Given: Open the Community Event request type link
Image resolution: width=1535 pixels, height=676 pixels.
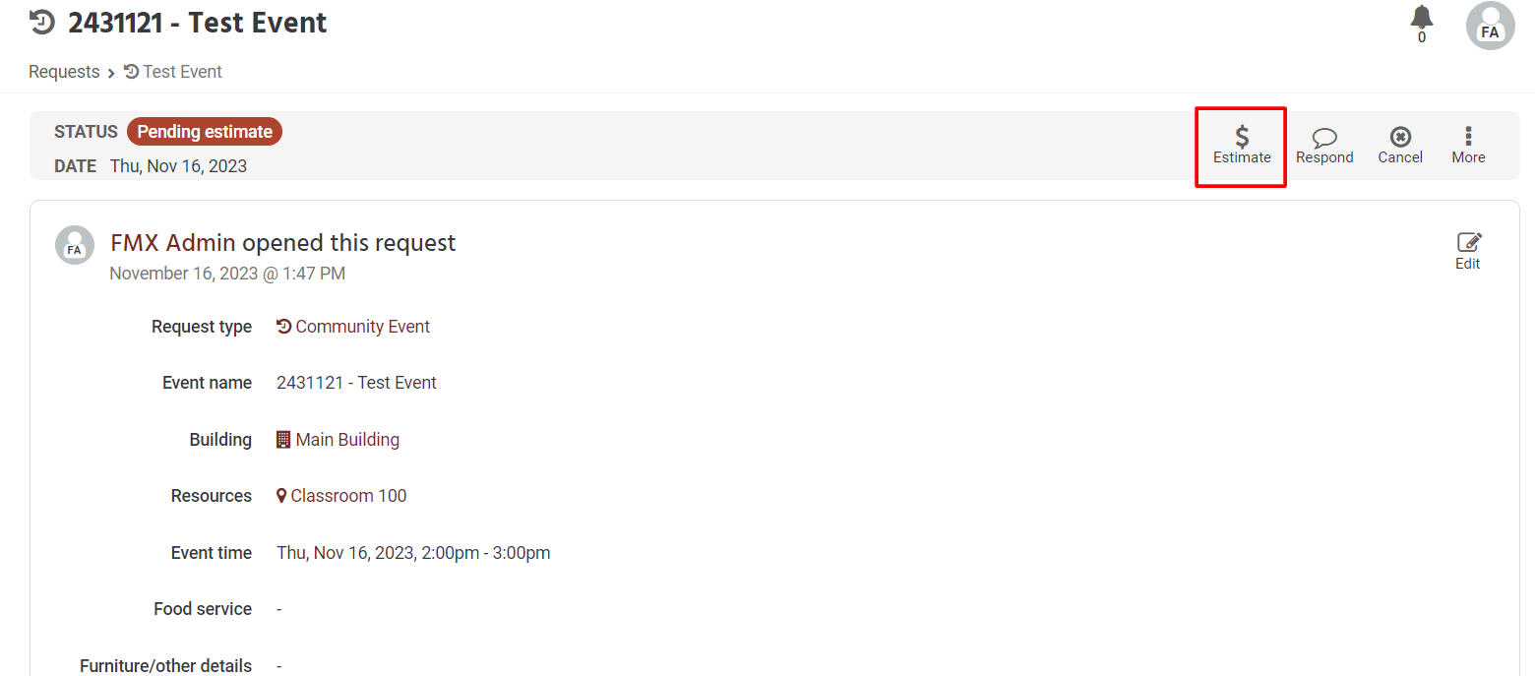Looking at the screenshot, I should (x=353, y=327).
